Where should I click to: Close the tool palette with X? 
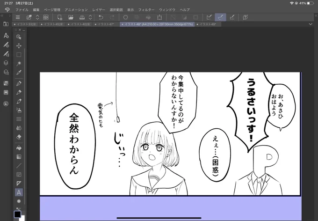tap(20, 30)
